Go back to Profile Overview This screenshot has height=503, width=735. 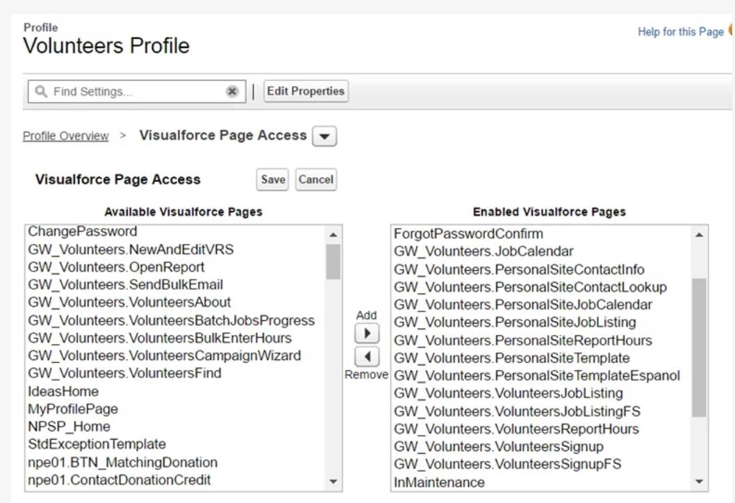(x=65, y=136)
